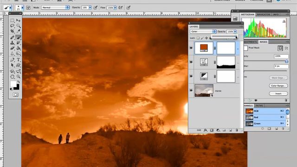Open the Brush Preset picker dropdown

(22, 8)
